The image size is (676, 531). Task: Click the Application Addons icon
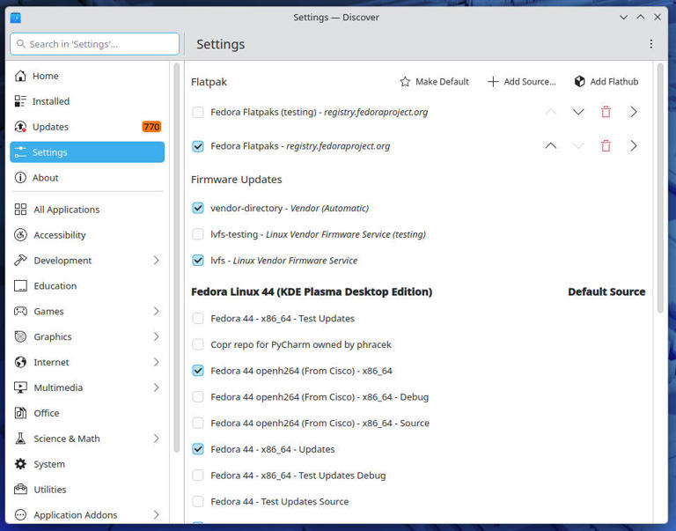pyautogui.click(x=20, y=515)
